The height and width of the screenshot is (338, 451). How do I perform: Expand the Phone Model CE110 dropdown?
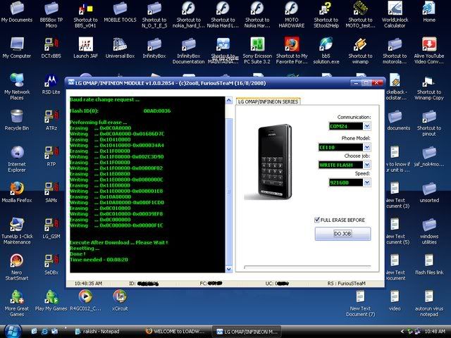pos(366,147)
